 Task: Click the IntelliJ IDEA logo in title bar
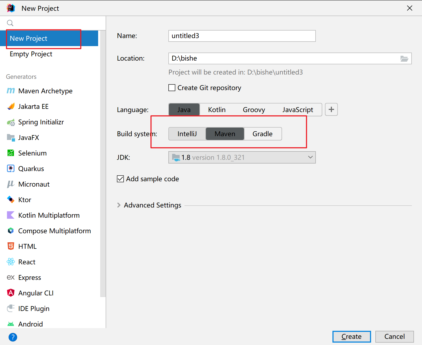[11, 8]
